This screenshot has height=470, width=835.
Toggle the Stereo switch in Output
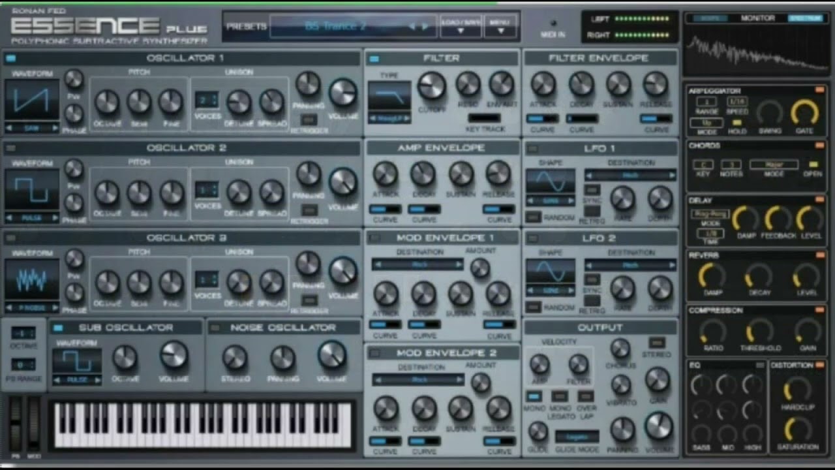pyautogui.click(x=656, y=343)
